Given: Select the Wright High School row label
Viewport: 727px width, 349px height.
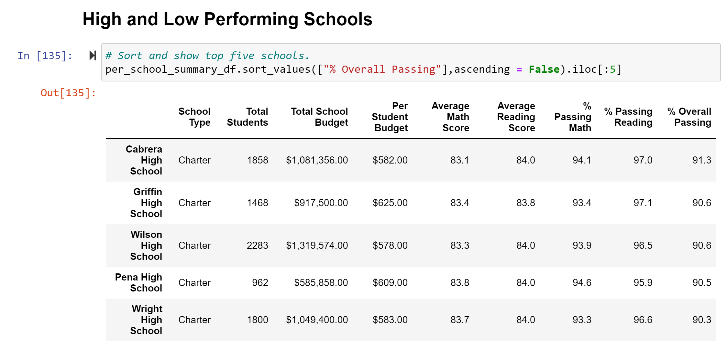Looking at the screenshot, I should click(x=147, y=320).
